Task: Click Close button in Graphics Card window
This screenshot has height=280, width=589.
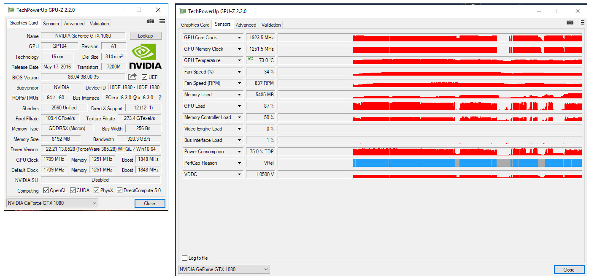Action: [x=150, y=203]
